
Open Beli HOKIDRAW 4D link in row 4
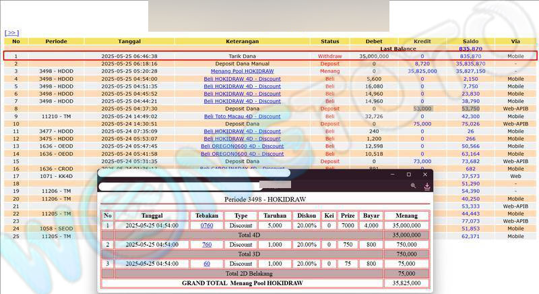[242, 79]
